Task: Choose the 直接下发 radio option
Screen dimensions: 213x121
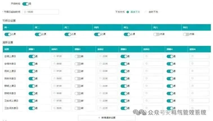Action: pos(128,12)
